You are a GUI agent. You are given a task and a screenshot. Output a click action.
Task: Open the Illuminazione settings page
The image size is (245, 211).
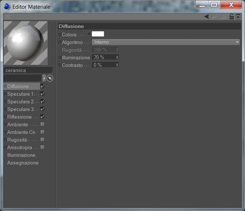(x=21, y=155)
